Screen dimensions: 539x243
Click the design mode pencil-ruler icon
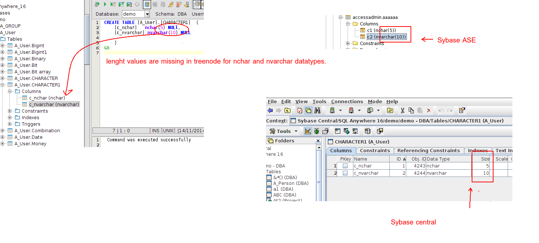(x=308, y=131)
